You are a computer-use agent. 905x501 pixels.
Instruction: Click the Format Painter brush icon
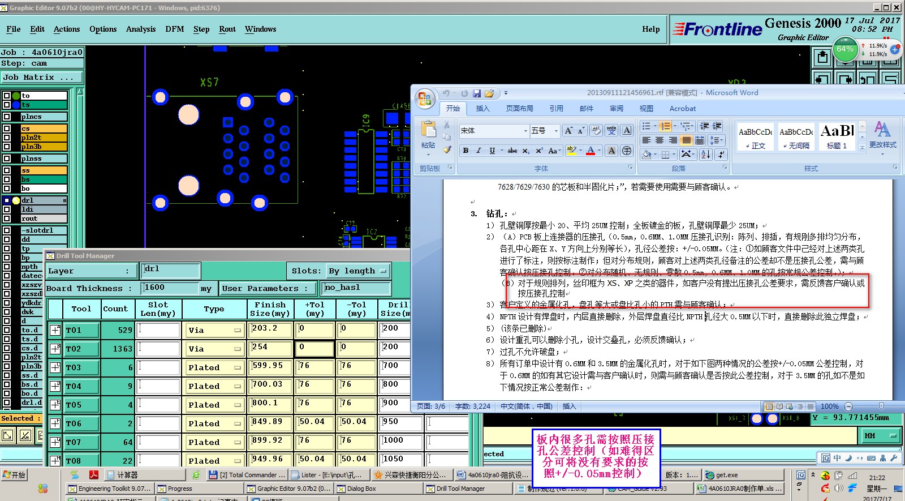click(447, 149)
